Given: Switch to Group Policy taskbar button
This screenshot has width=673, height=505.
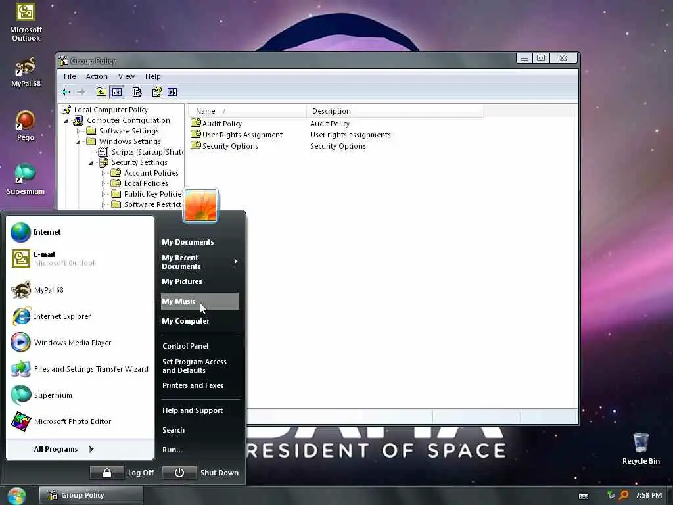Looking at the screenshot, I should coord(91,496).
